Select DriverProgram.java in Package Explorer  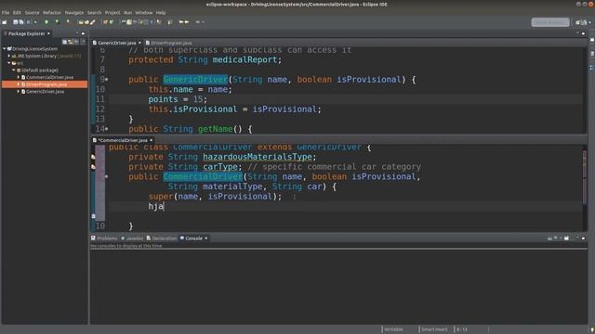click(x=45, y=84)
